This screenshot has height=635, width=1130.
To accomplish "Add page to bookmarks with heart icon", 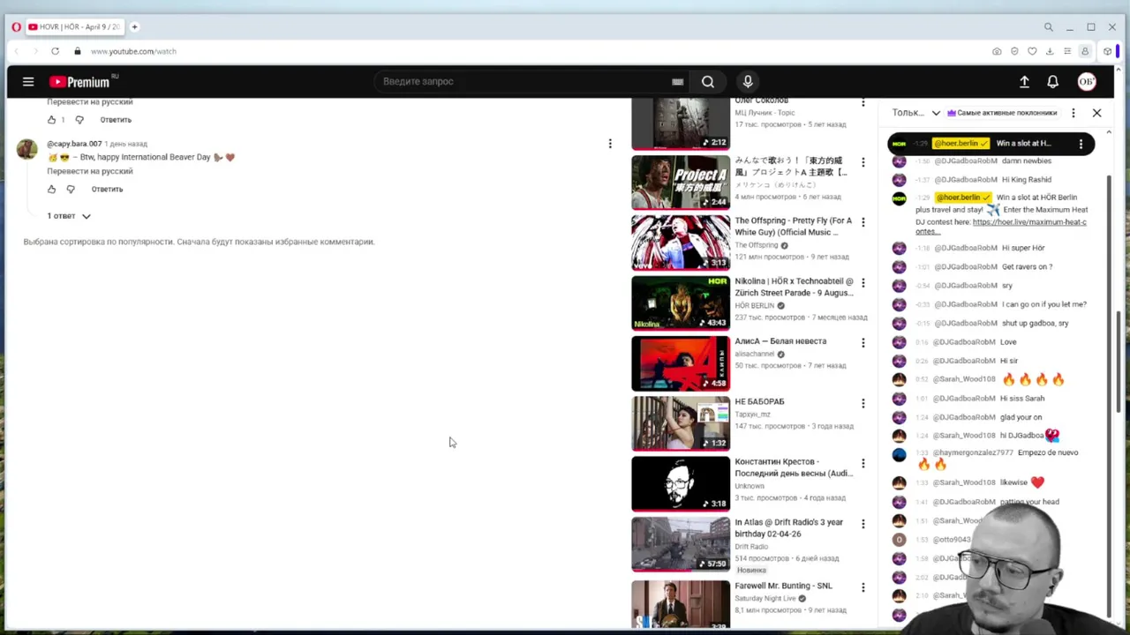I will (x=1032, y=51).
